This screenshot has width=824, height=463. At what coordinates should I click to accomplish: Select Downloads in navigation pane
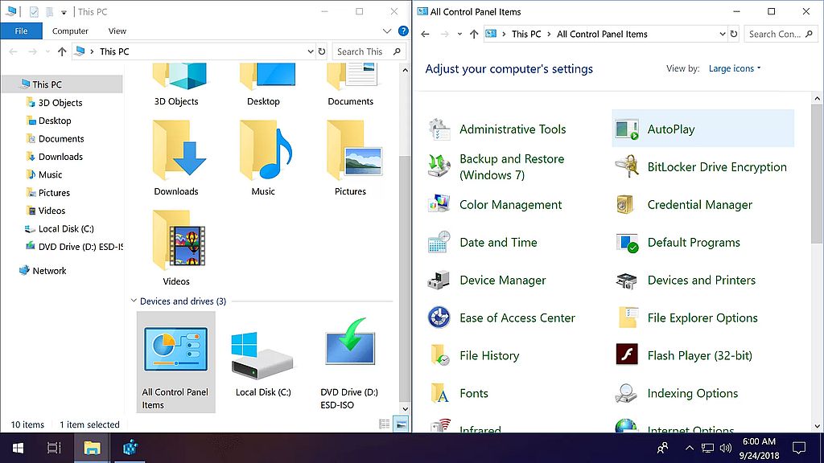(x=60, y=157)
